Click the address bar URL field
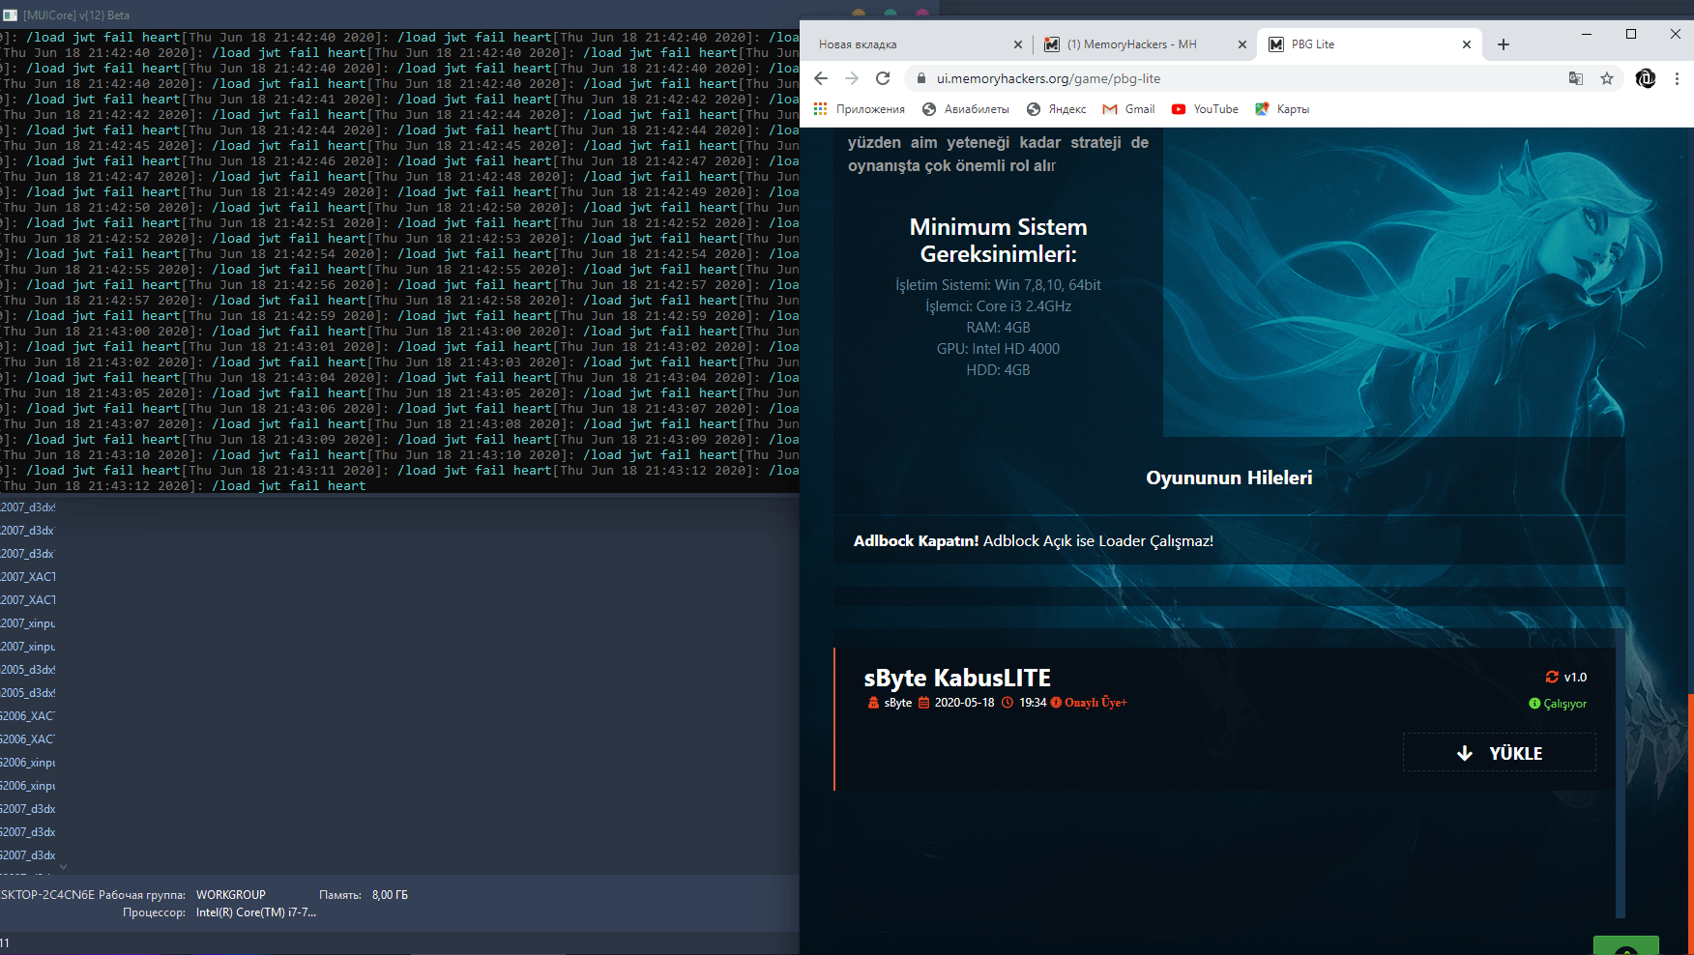 [1238, 78]
